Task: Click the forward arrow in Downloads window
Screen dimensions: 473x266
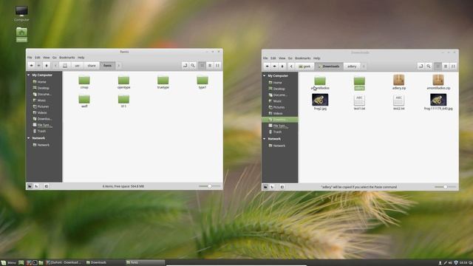Action: point(274,66)
